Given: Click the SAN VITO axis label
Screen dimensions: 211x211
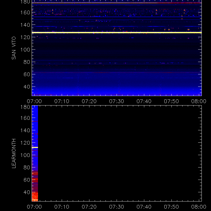Looking at the screenshot, I should coord(14,48).
